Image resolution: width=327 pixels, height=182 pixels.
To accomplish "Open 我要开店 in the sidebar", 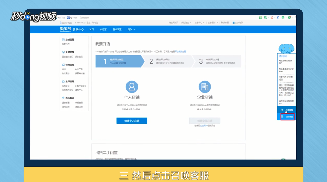I will (66, 44).
